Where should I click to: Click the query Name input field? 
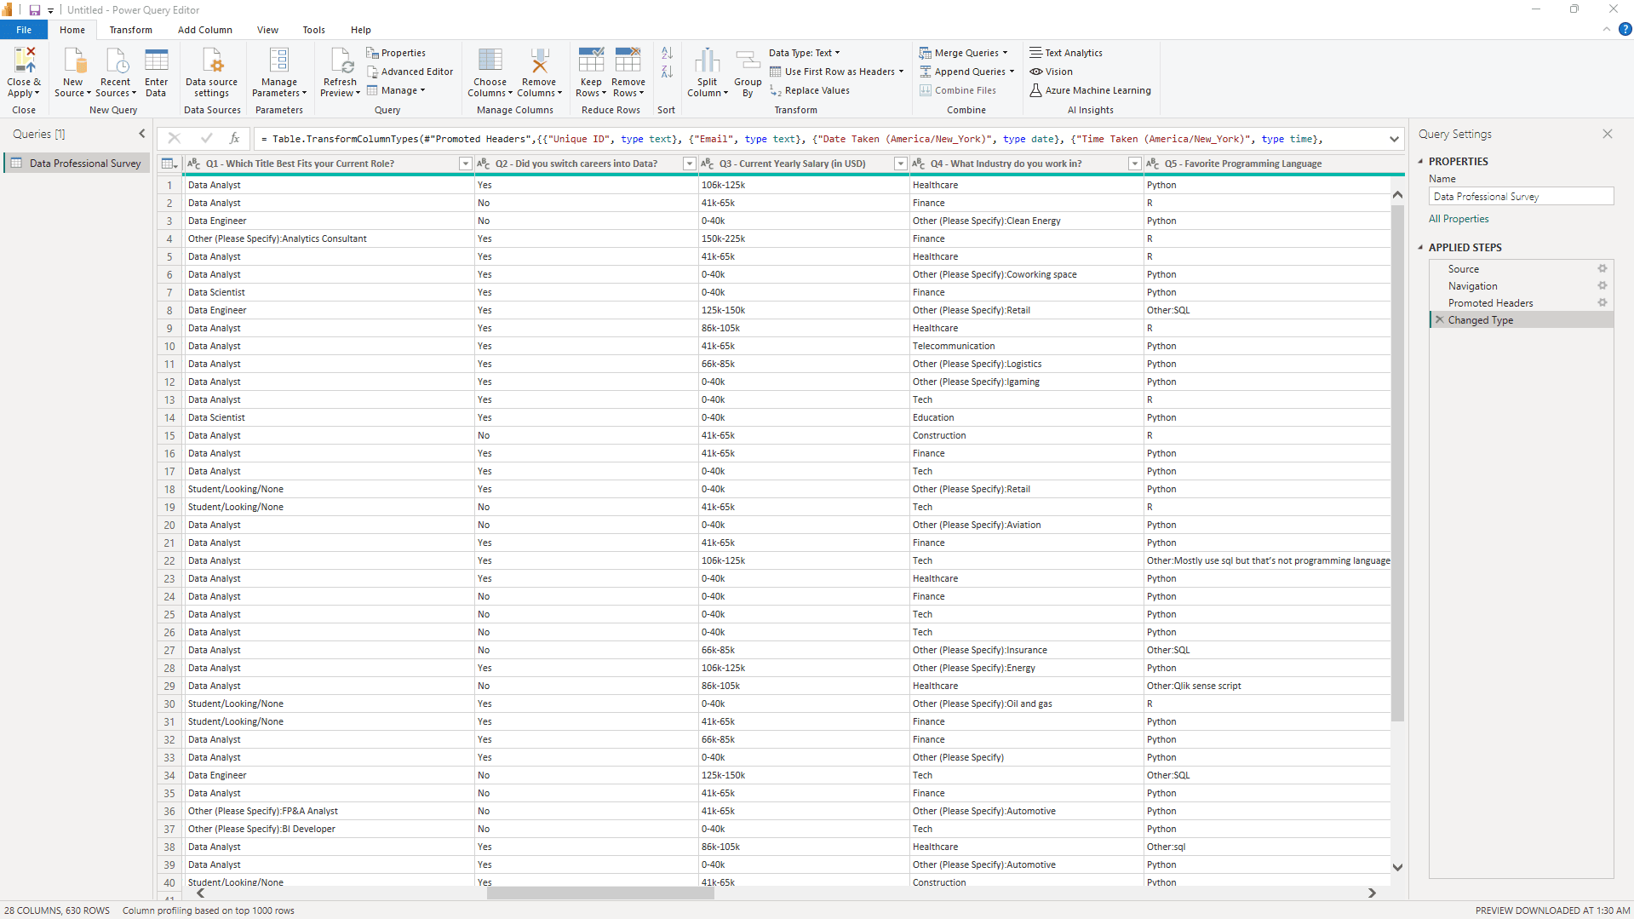(x=1520, y=197)
